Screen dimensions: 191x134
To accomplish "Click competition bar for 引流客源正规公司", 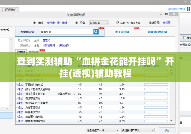I will (x=156, y=94).
